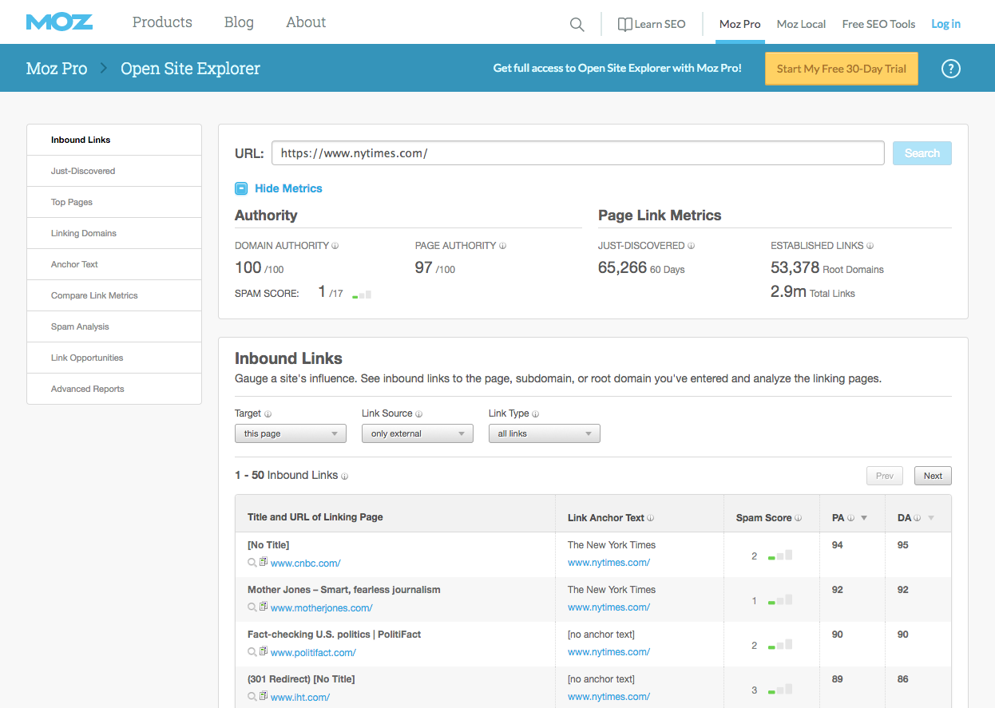The height and width of the screenshot is (708, 995).
Task: Click Start My Free 30-Day Trial button
Action: [x=841, y=69]
